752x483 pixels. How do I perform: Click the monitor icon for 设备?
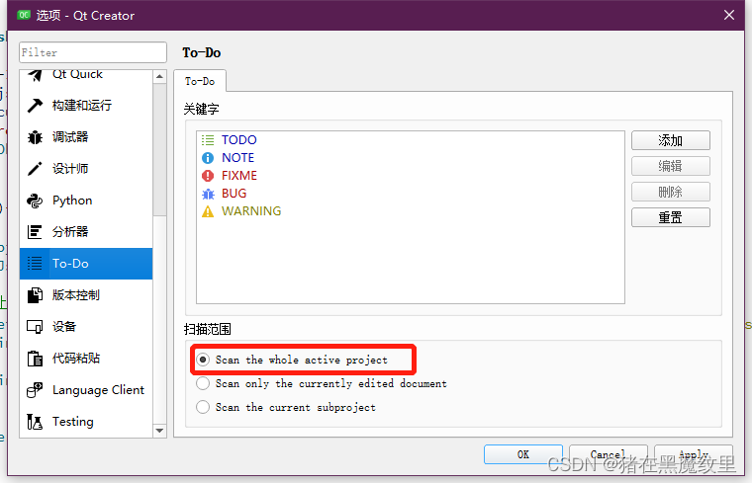click(x=35, y=327)
